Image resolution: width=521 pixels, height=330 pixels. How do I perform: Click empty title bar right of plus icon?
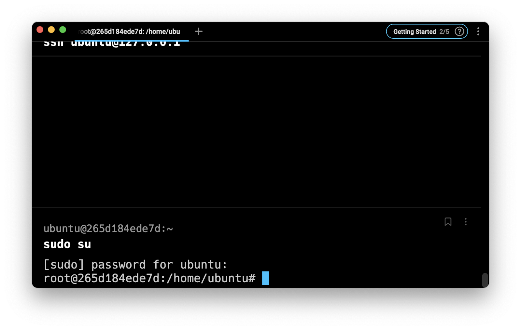(293, 31)
